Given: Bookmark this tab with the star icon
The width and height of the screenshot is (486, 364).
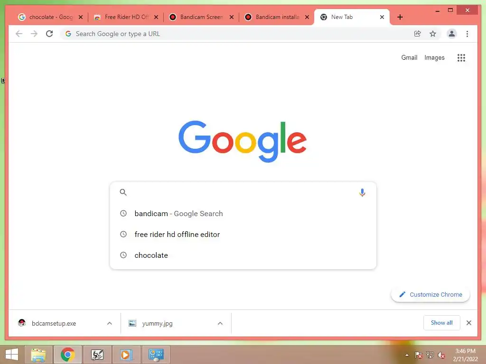Looking at the screenshot, I should 433,34.
